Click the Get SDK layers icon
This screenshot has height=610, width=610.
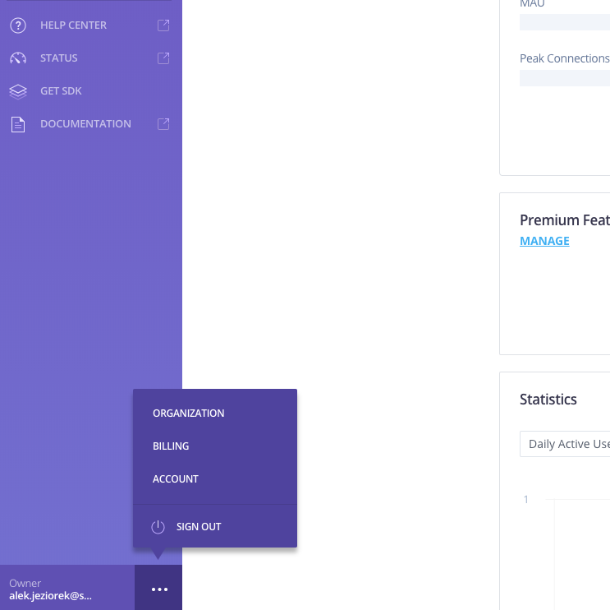click(18, 91)
